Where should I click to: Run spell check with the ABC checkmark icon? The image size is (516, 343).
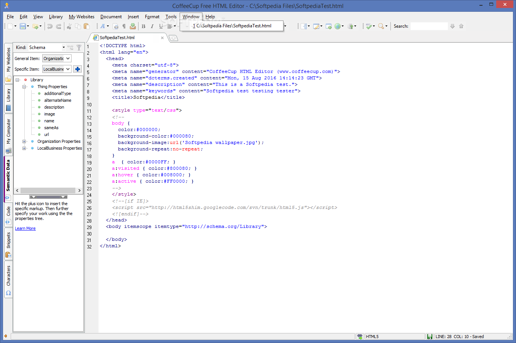point(369,26)
